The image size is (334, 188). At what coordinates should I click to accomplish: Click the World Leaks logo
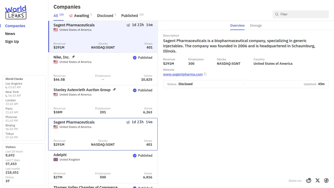(x=16, y=12)
